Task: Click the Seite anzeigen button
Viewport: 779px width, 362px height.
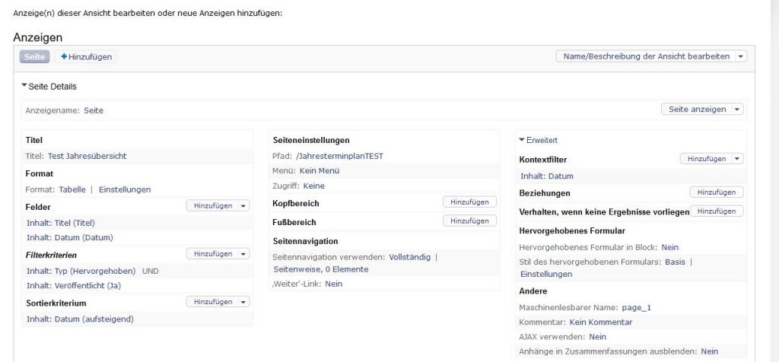Action: tap(697, 110)
